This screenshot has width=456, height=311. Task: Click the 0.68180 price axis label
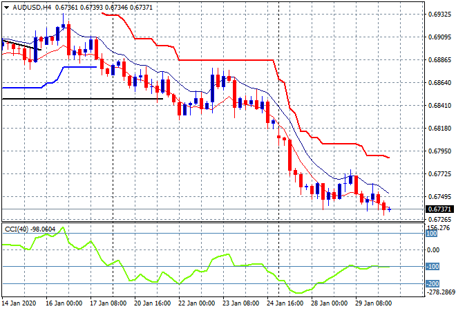[x=439, y=129]
